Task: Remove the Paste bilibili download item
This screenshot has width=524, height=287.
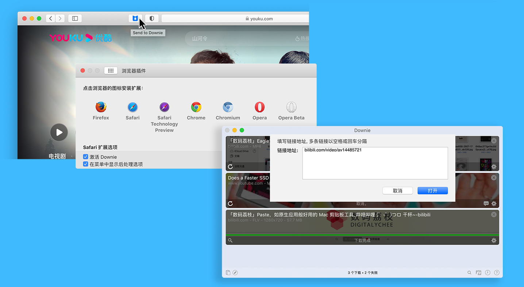Action: tap(494, 214)
